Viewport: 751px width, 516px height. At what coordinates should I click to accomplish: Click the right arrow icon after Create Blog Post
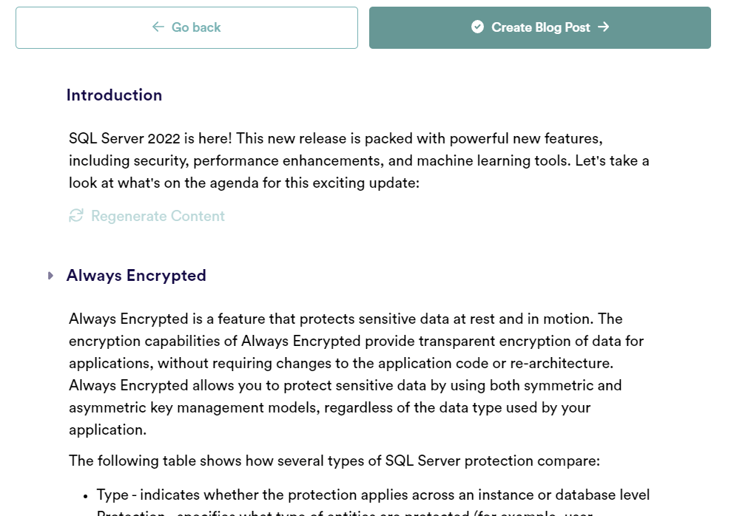click(604, 27)
